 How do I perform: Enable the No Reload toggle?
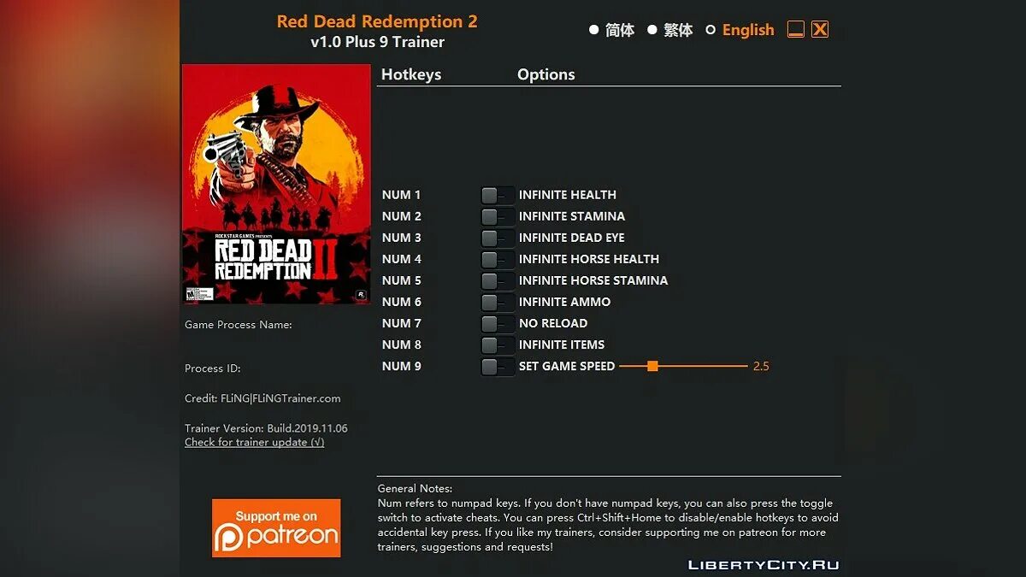[498, 324]
